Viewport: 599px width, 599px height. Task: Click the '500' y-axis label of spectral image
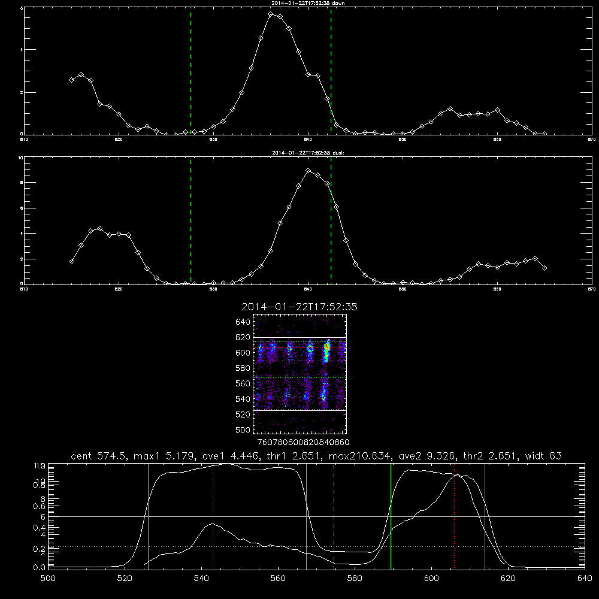point(243,430)
